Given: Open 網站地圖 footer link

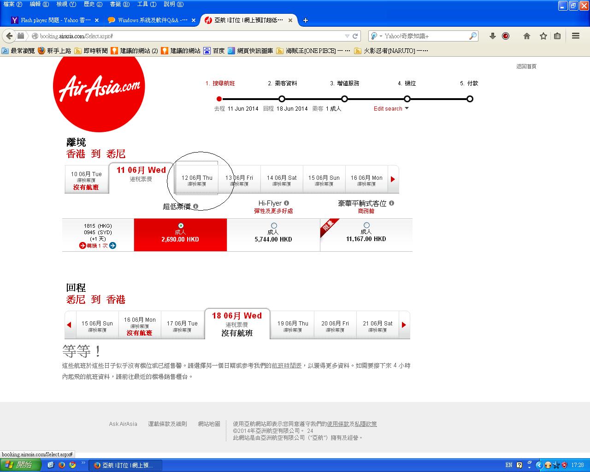Looking at the screenshot, I should click(x=209, y=424).
